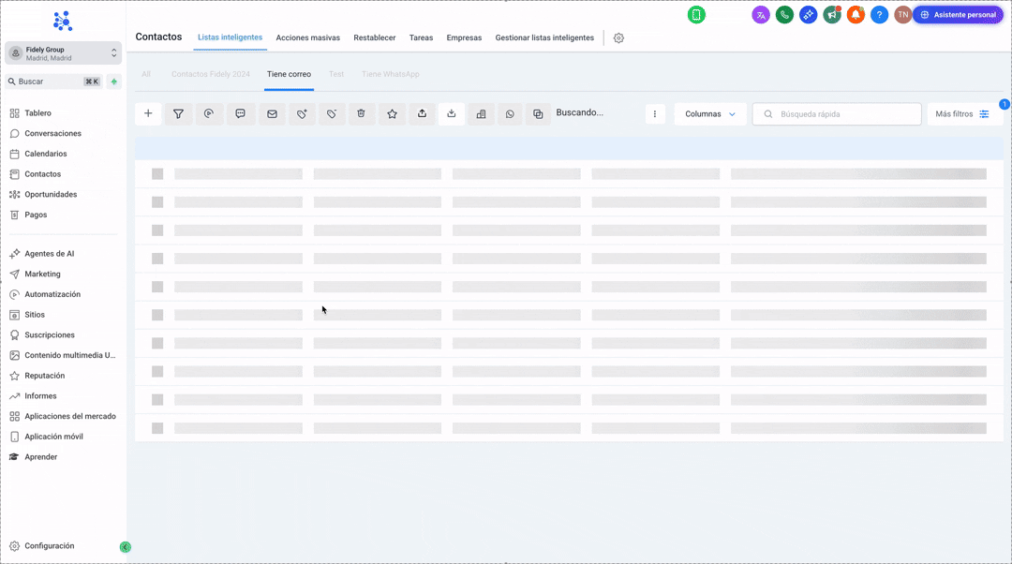
Task: Click the delete trash icon
Action: tap(362, 113)
